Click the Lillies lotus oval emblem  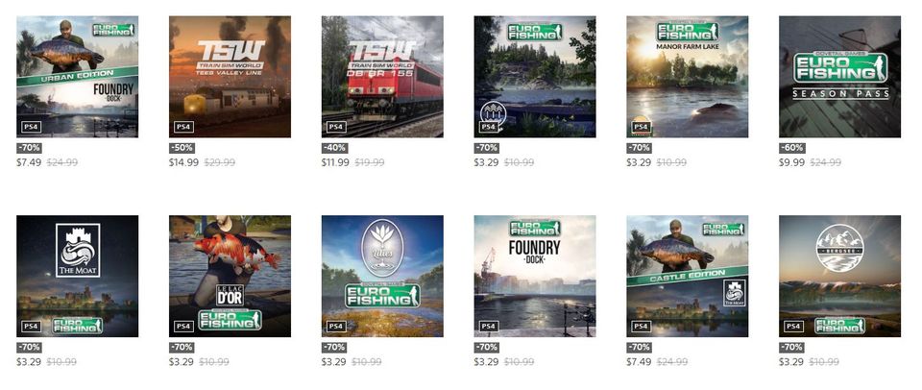382,248
